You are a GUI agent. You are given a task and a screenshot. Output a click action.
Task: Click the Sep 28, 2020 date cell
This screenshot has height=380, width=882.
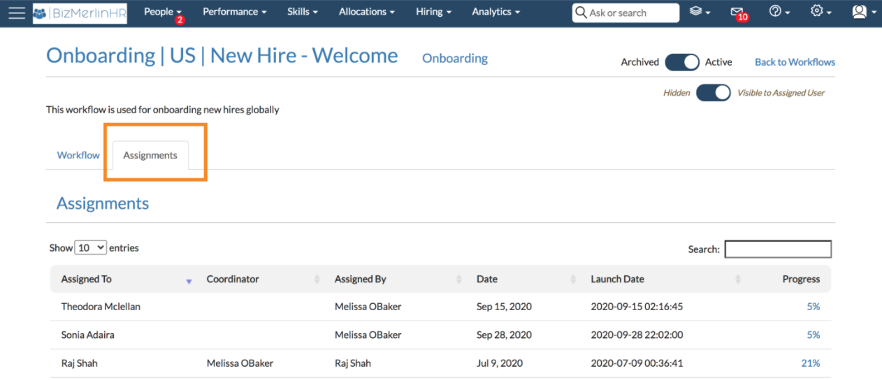505,335
